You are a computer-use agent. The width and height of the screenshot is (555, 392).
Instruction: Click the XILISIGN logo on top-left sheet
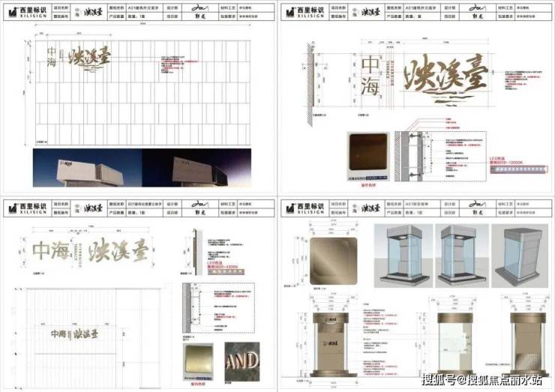tap(30, 11)
